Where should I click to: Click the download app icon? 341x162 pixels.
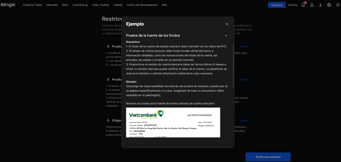(320, 5)
